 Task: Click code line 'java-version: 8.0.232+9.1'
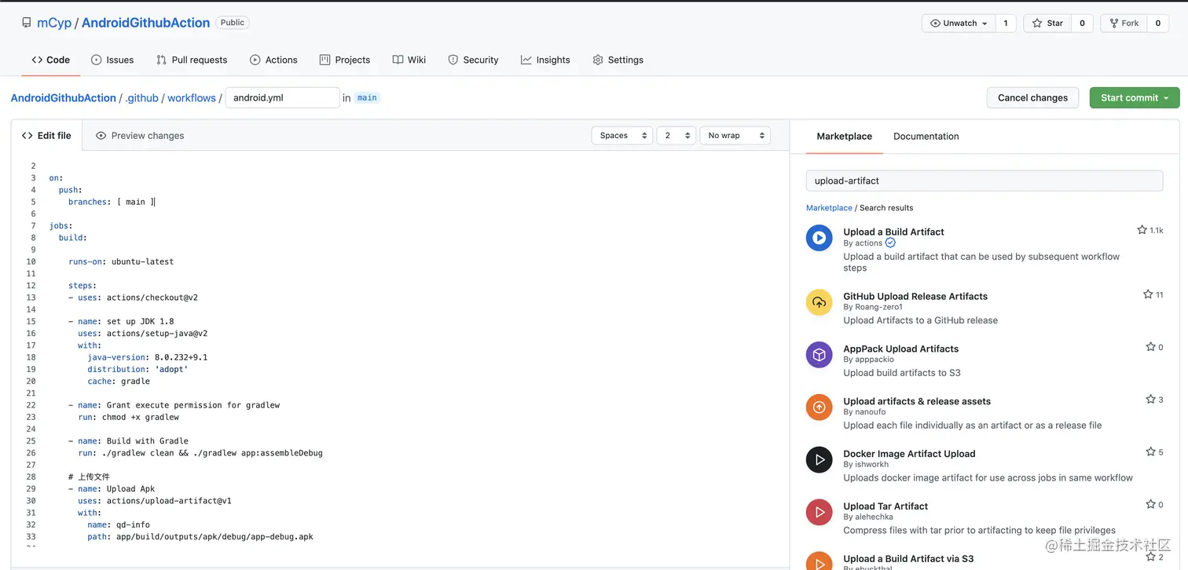coord(148,357)
